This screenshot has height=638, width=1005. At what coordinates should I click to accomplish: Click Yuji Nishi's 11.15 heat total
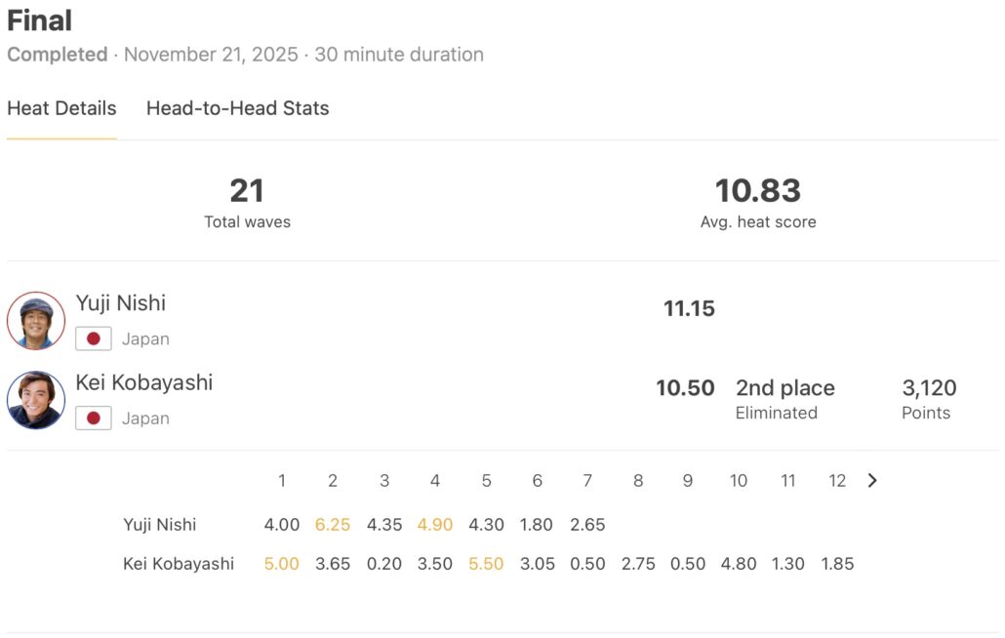click(x=689, y=309)
